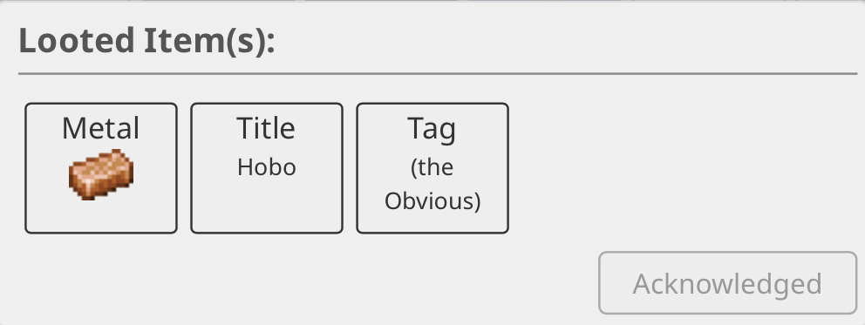This screenshot has width=865, height=325.
Task: Click the horizontal divider under the heading
Action: (438, 73)
